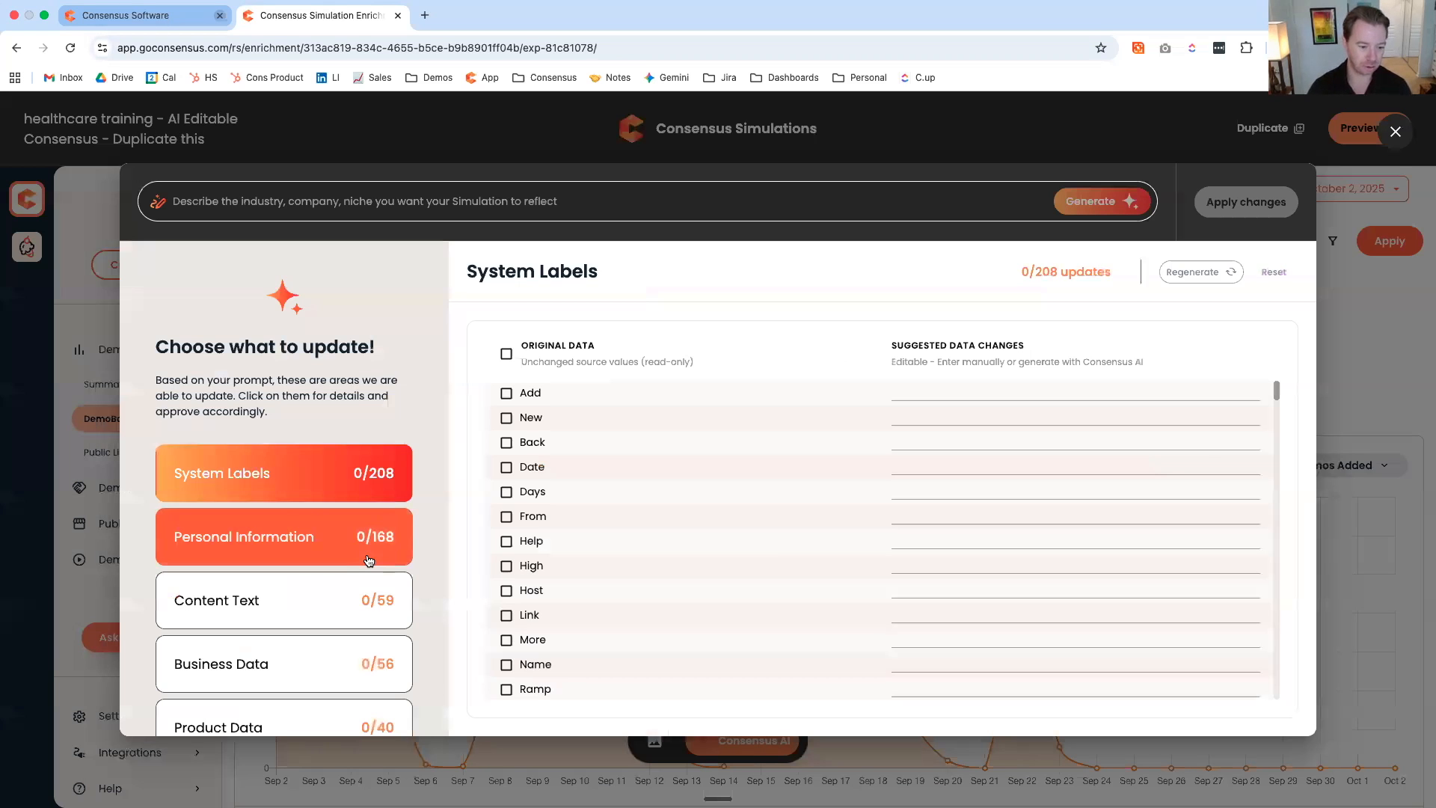The width and height of the screenshot is (1436, 808).
Task: Toggle the select-all checkbox above Original Data
Action: [x=506, y=354]
